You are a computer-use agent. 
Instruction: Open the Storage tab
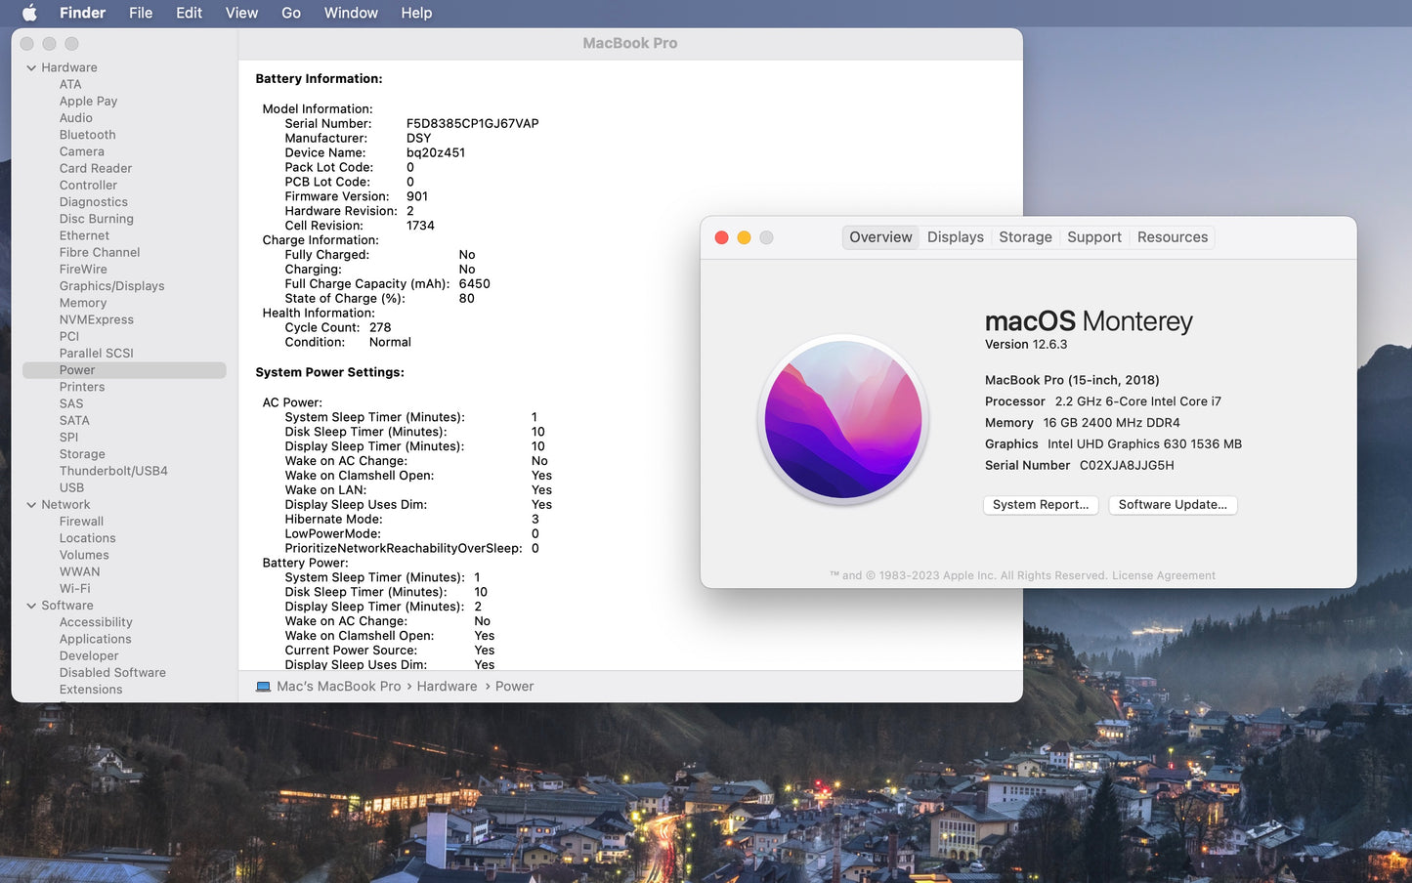(1025, 237)
